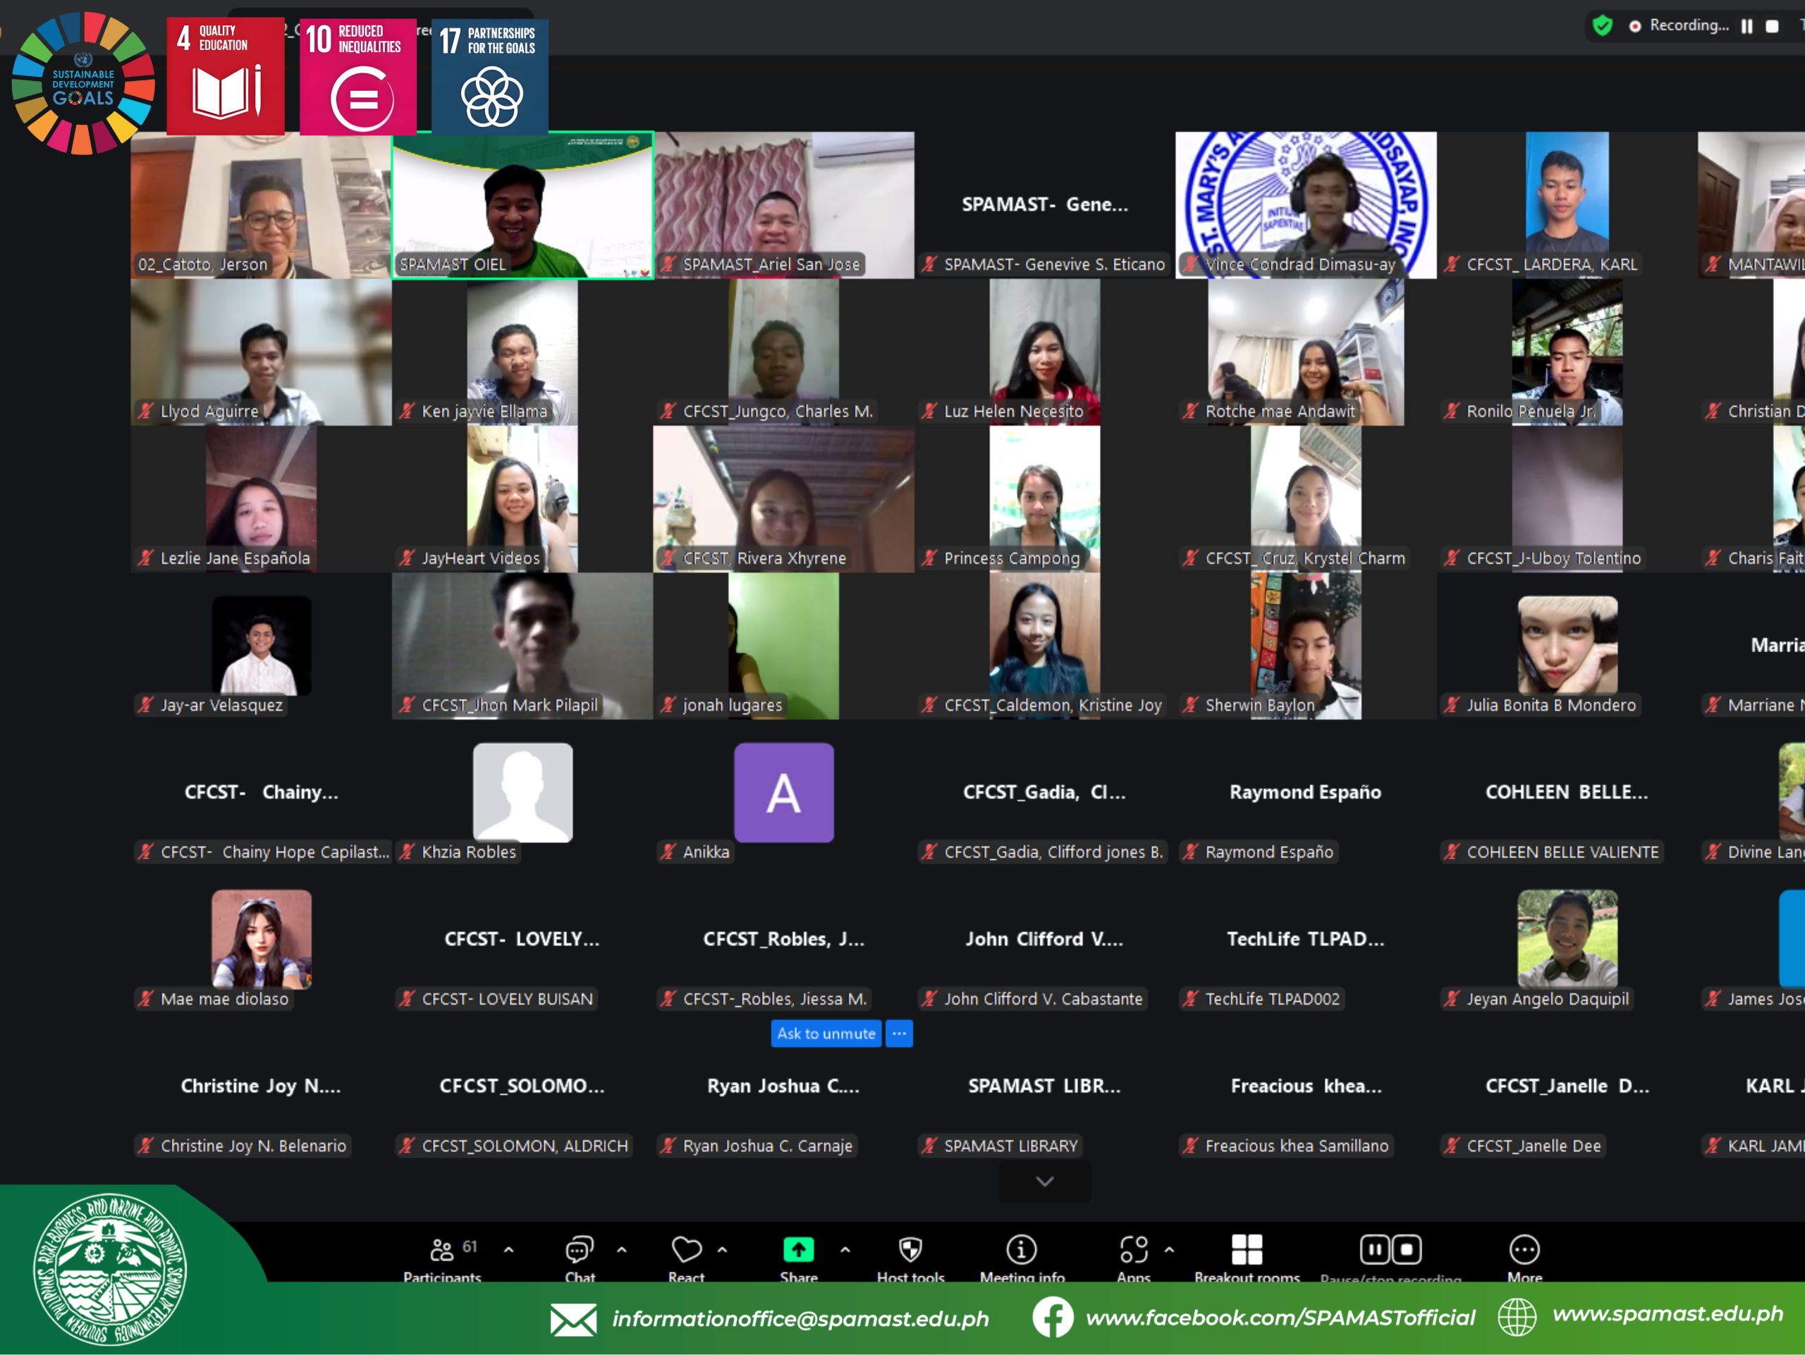The height and width of the screenshot is (1355, 1805).
Task: Expand the Share options caret
Action: click(845, 1249)
